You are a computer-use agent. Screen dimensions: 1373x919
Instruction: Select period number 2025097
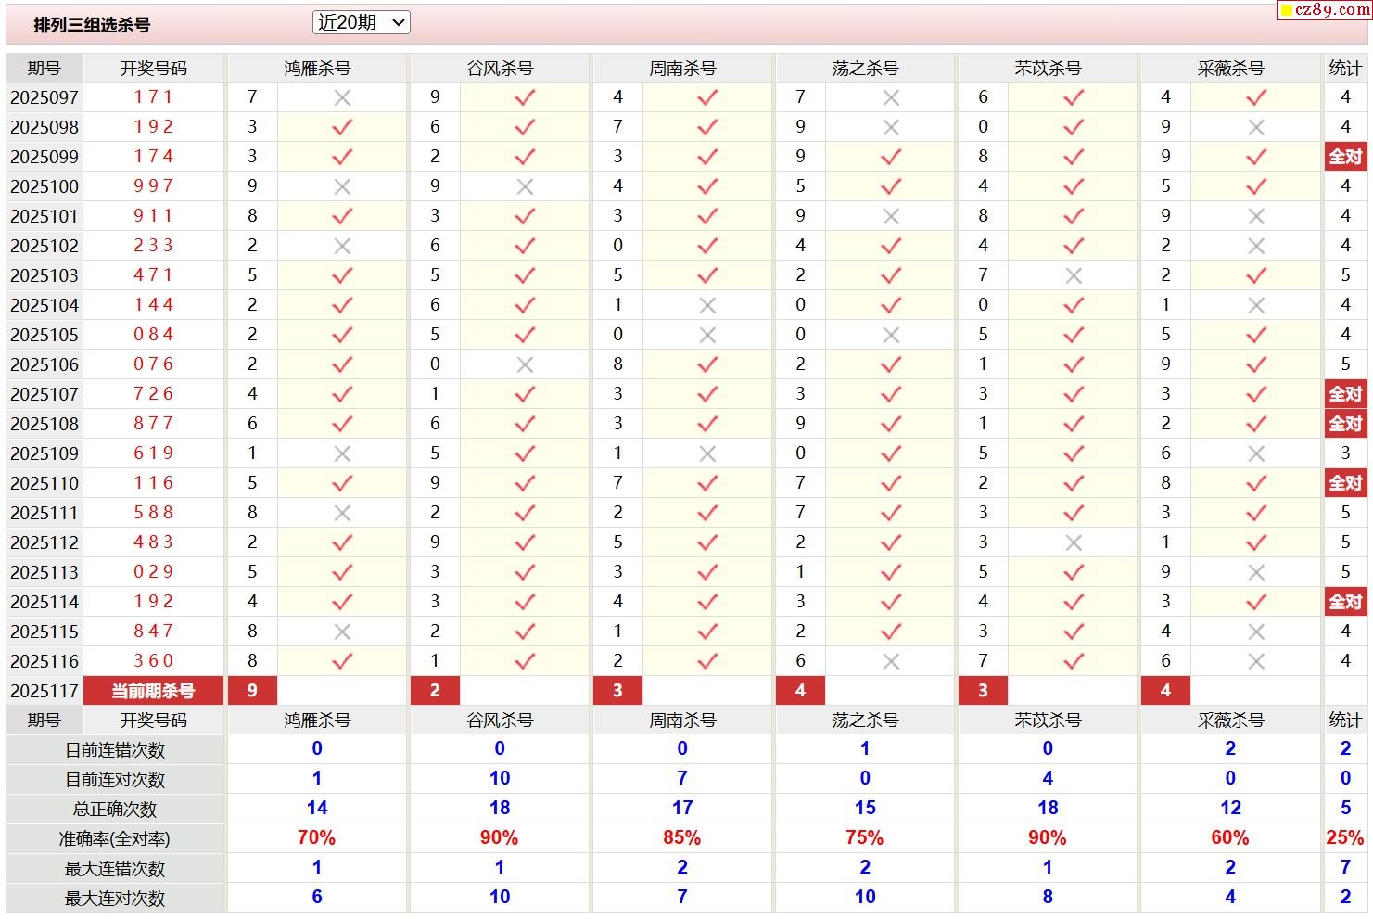tap(44, 97)
